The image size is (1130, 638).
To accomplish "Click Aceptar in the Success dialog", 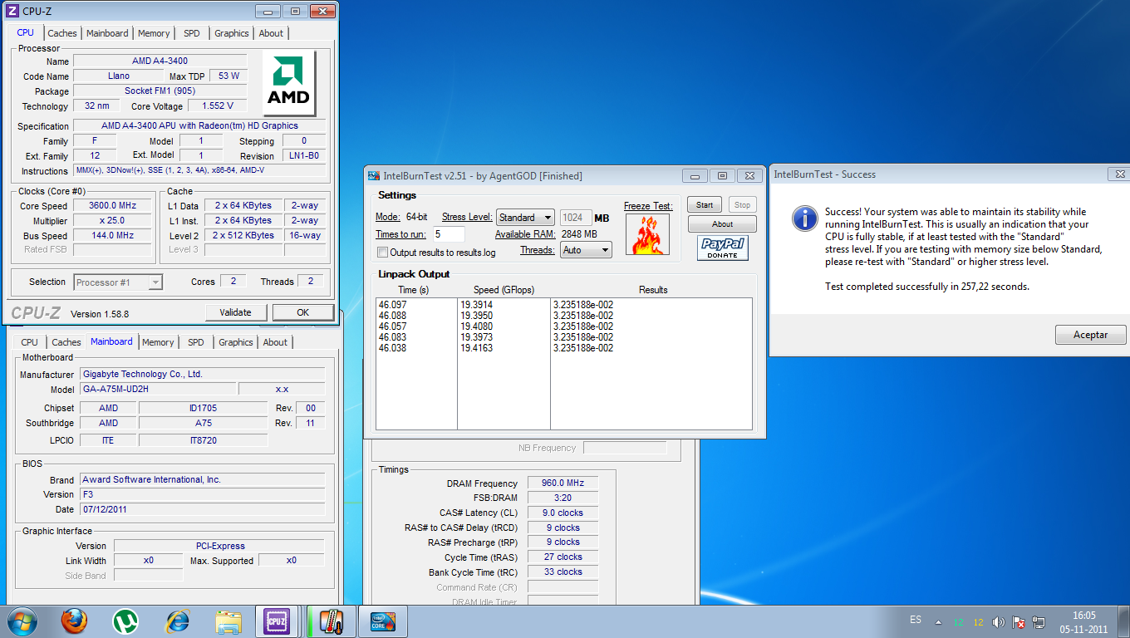I will point(1091,335).
